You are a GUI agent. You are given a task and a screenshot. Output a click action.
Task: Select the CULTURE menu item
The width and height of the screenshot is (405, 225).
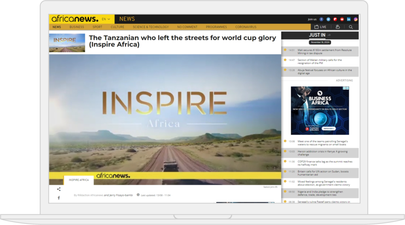coord(117,27)
